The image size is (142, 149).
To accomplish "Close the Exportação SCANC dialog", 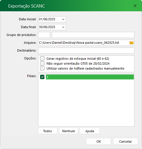I will [135, 6].
